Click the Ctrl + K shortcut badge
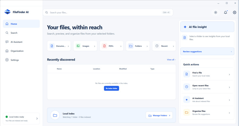The height and width of the screenshot is (126, 239). pos(166,12)
